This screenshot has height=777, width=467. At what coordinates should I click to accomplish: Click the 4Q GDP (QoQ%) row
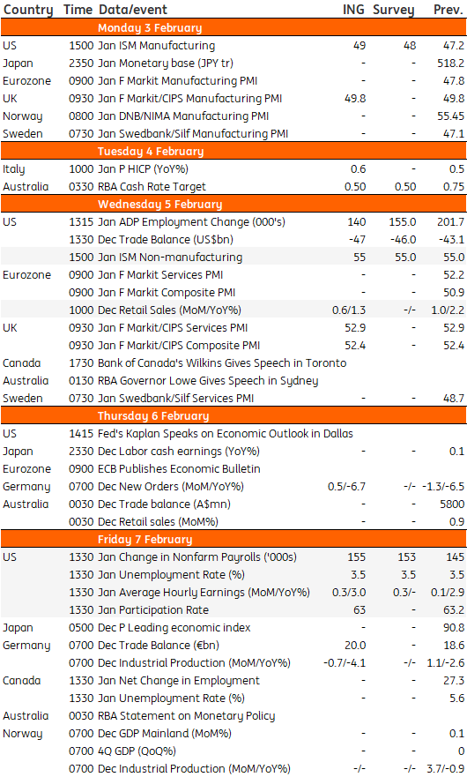coord(233,751)
